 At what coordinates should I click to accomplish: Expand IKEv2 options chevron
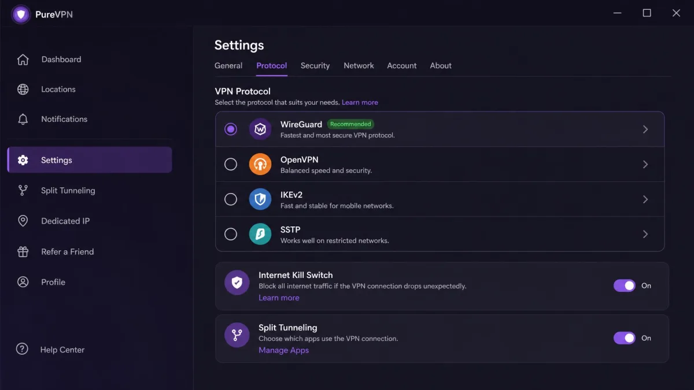click(645, 199)
